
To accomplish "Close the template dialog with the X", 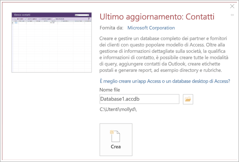I will click(232, 6).
